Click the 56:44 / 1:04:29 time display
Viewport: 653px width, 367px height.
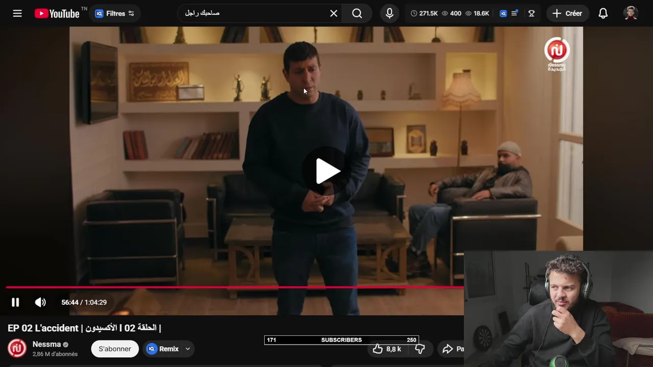coord(84,302)
